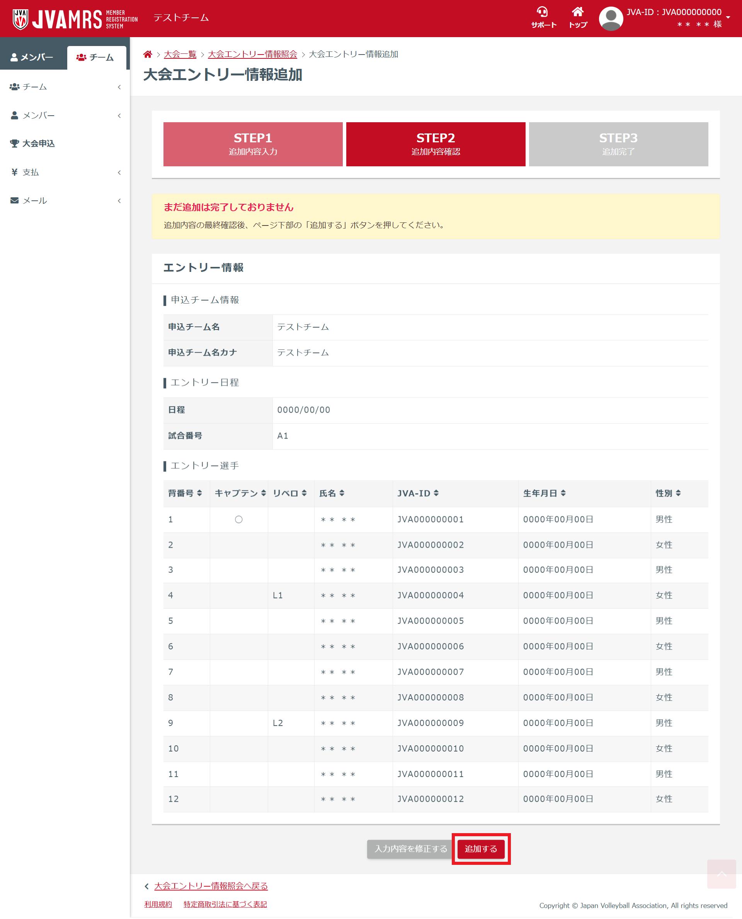Go to top via house icon
The width and height of the screenshot is (742, 919).
tap(577, 12)
